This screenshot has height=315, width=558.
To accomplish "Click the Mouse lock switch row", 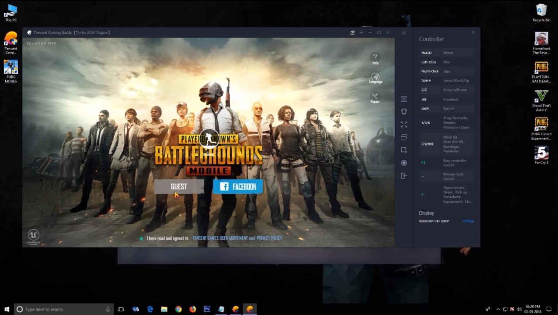I will pyautogui.click(x=446, y=176).
